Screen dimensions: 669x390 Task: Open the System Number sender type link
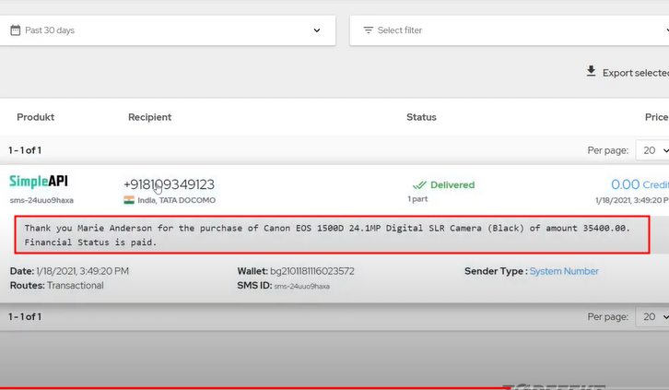[x=564, y=271]
